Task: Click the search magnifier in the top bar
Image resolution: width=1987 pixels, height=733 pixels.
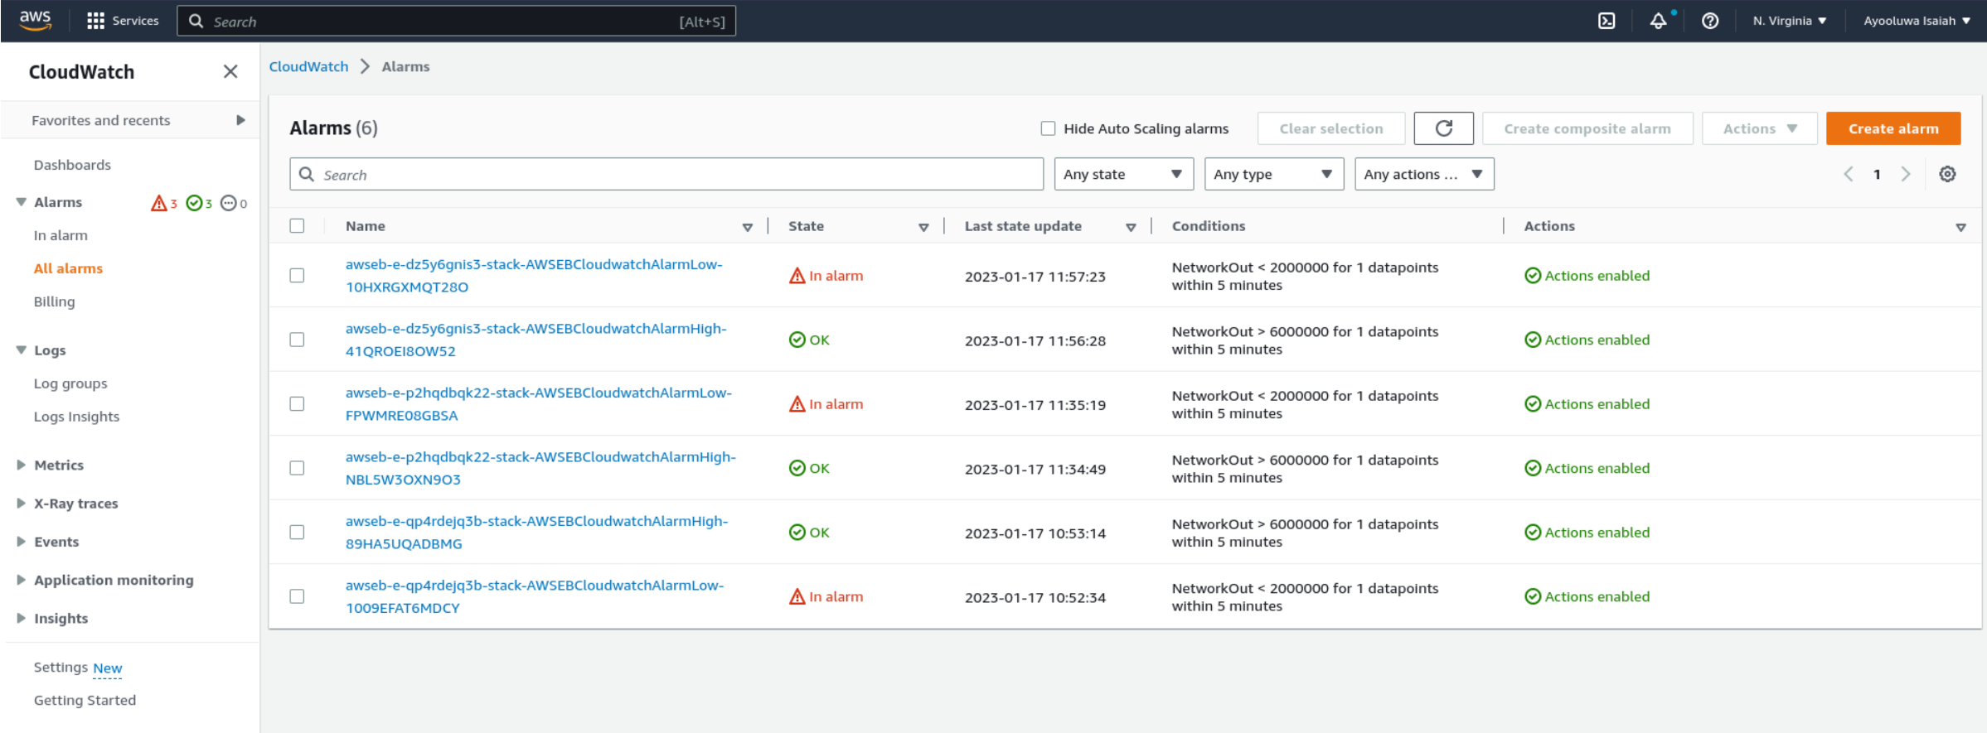Action: (196, 21)
